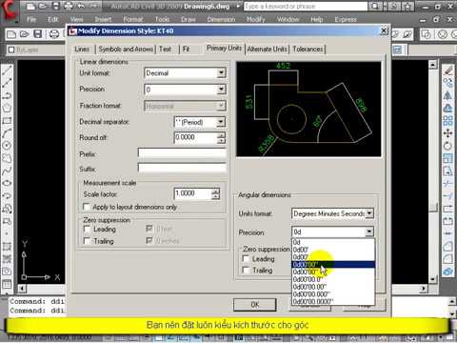
Task: Increase the Round off stepper value
Action: (x=221, y=135)
